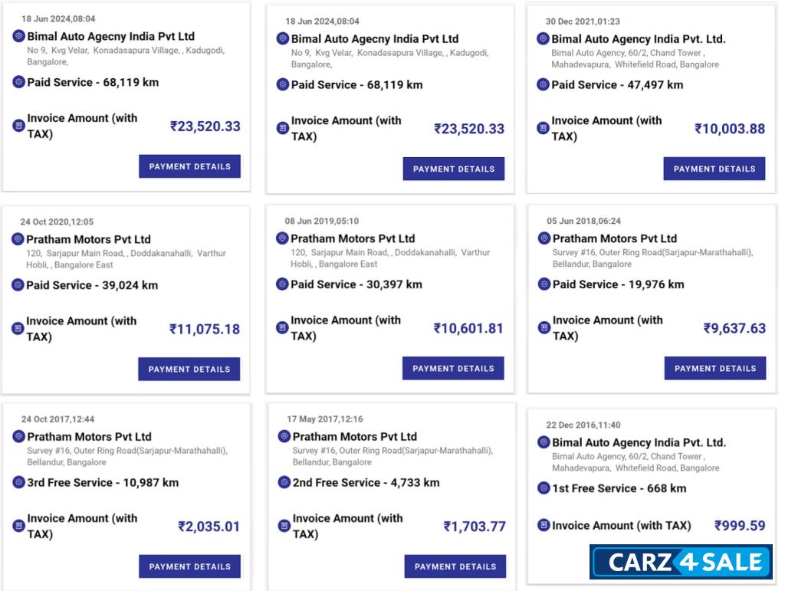785x591 pixels.
Task: Click the location pin icon on the 18 Jun 2024 Bimal Auto card
Action: 18,35
